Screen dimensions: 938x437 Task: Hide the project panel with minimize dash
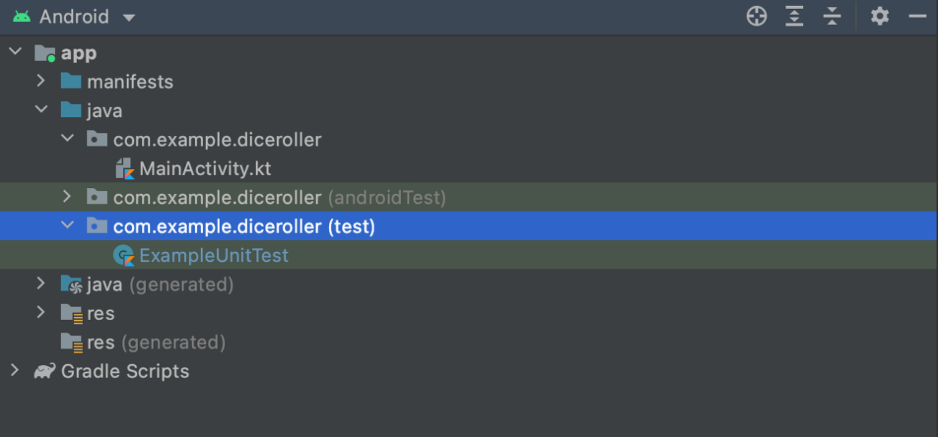917,16
